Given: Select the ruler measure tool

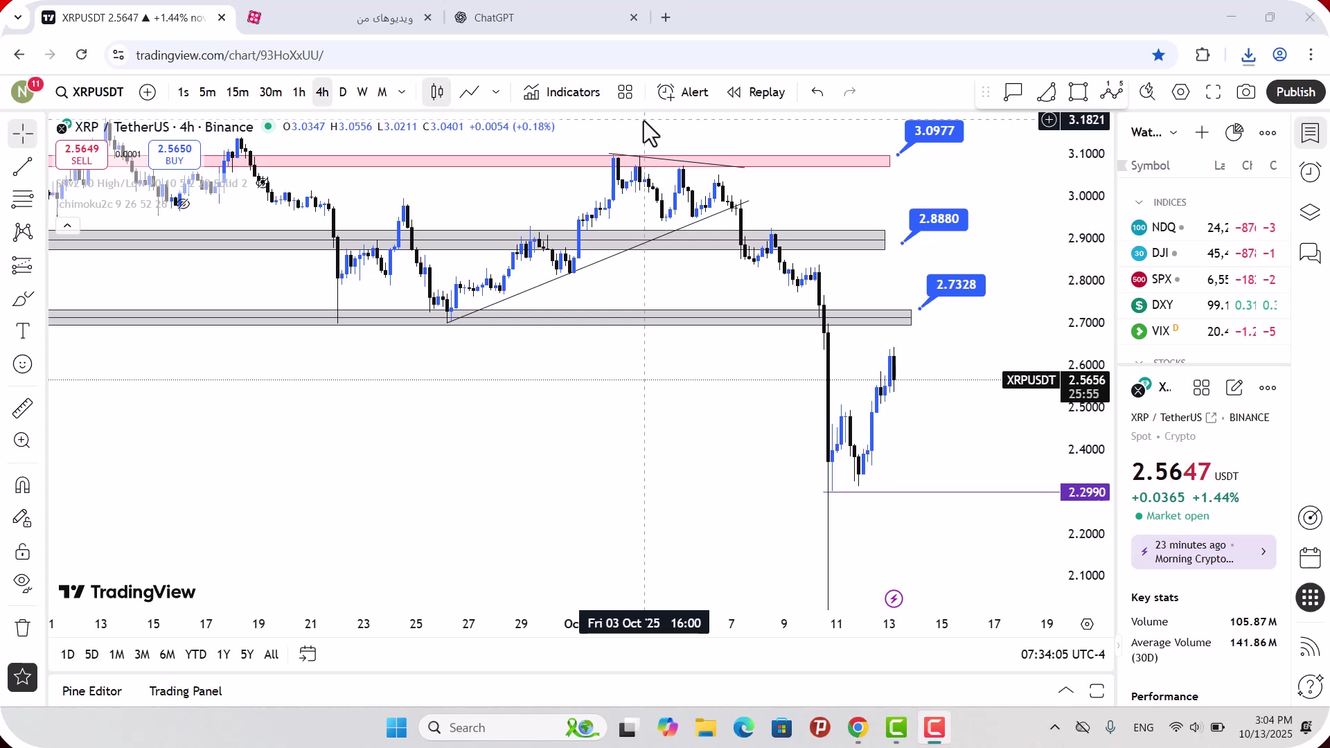Looking at the screenshot, I should tap(23, 408).
